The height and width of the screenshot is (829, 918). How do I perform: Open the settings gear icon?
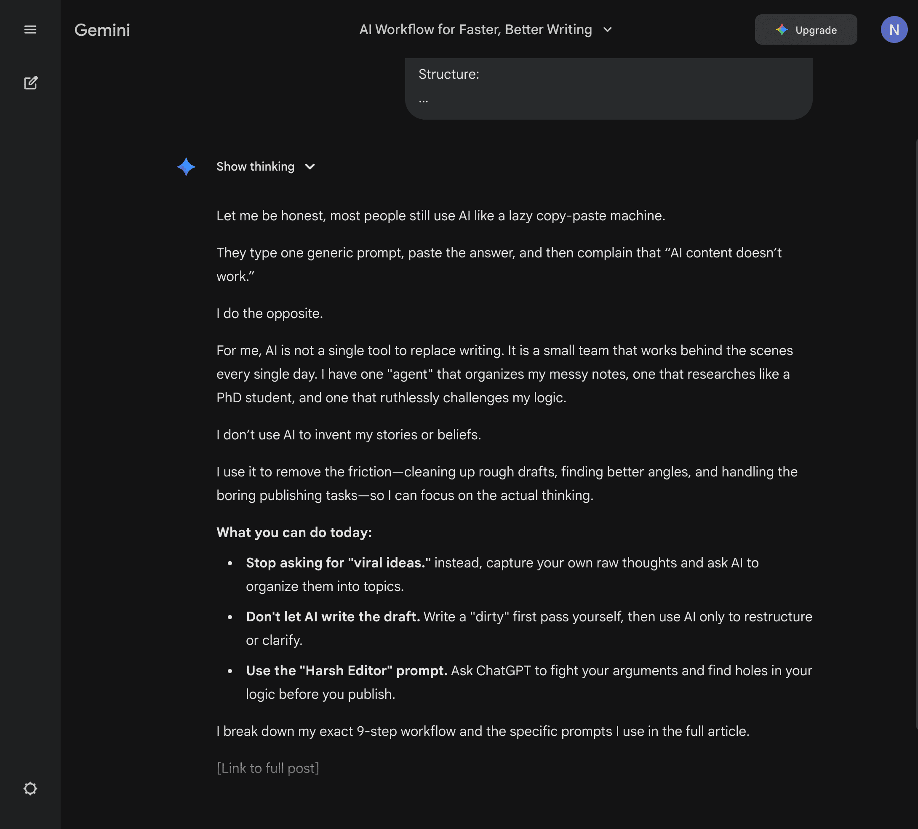pos(30,789)
